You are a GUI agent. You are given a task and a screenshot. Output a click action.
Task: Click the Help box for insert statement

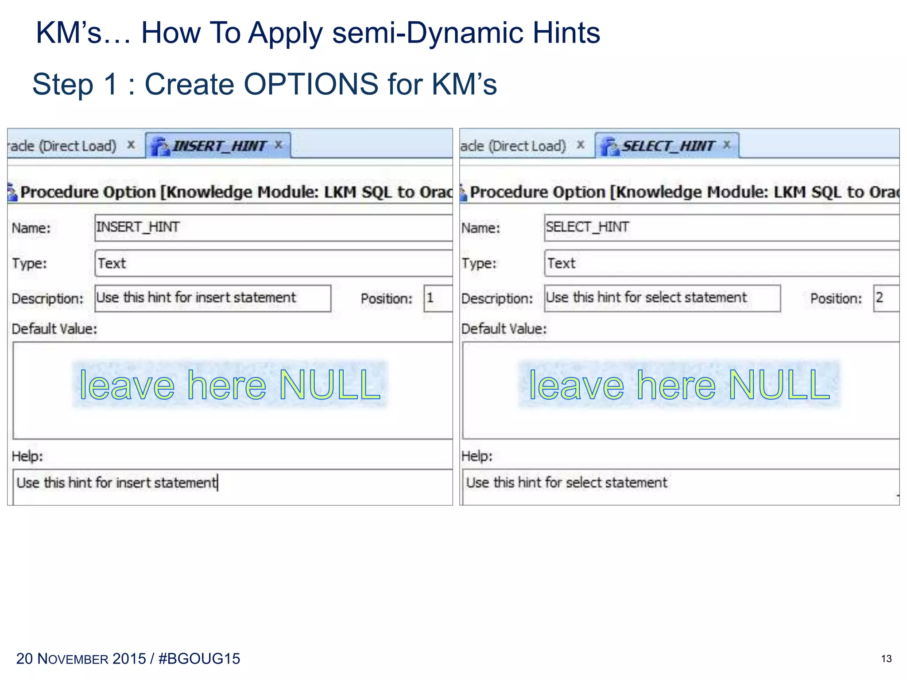point(233,487)
